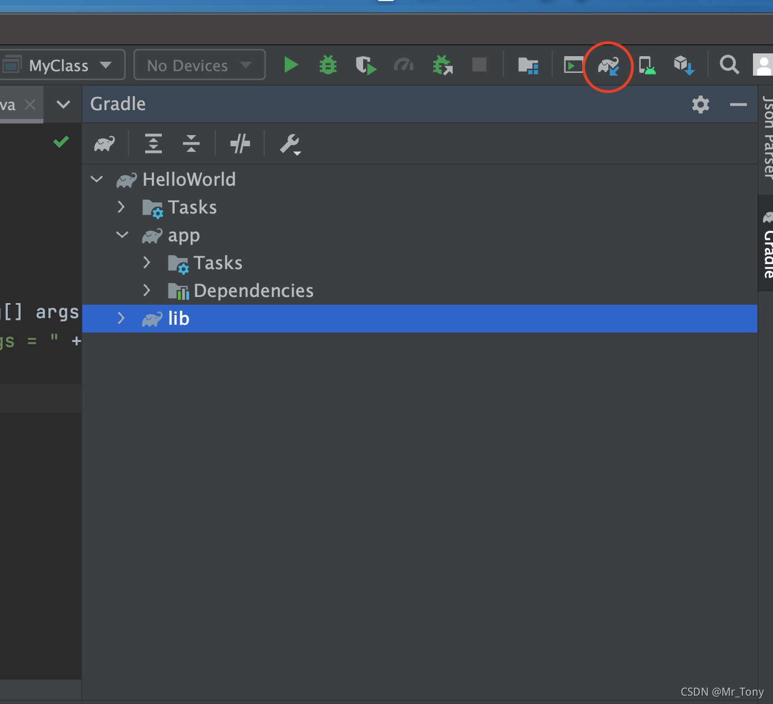Sync project with Gradle files

click(608, 66)
